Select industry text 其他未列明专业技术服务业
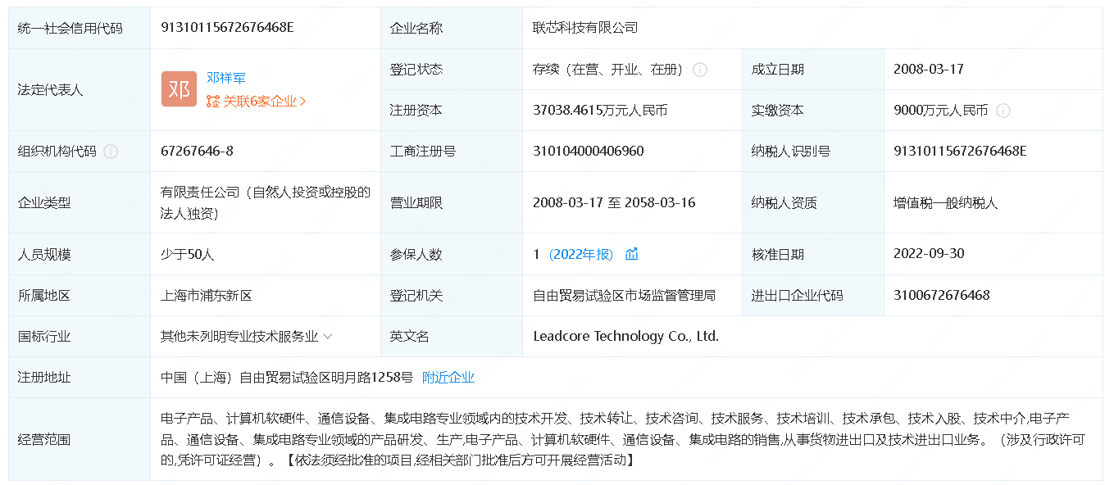Screen dimensions: 1105x485 coord(239,337)
